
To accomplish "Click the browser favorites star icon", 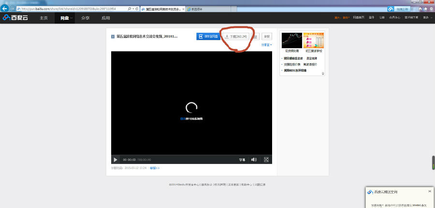I will pyautogui.click(x=425, y=9).
